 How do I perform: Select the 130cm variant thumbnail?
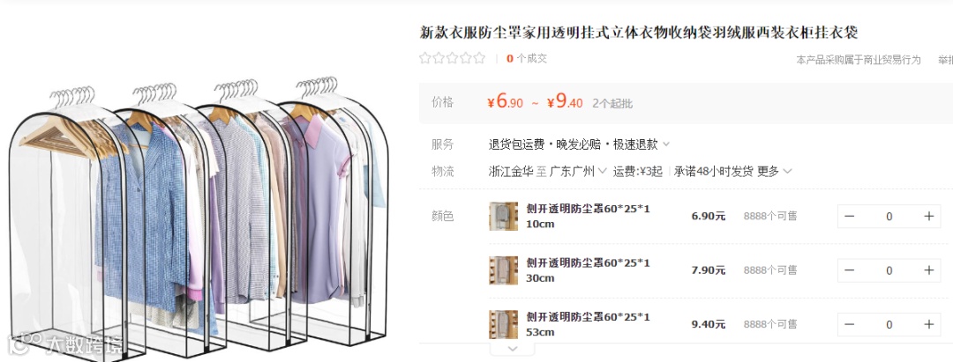[x=503, y=270]
